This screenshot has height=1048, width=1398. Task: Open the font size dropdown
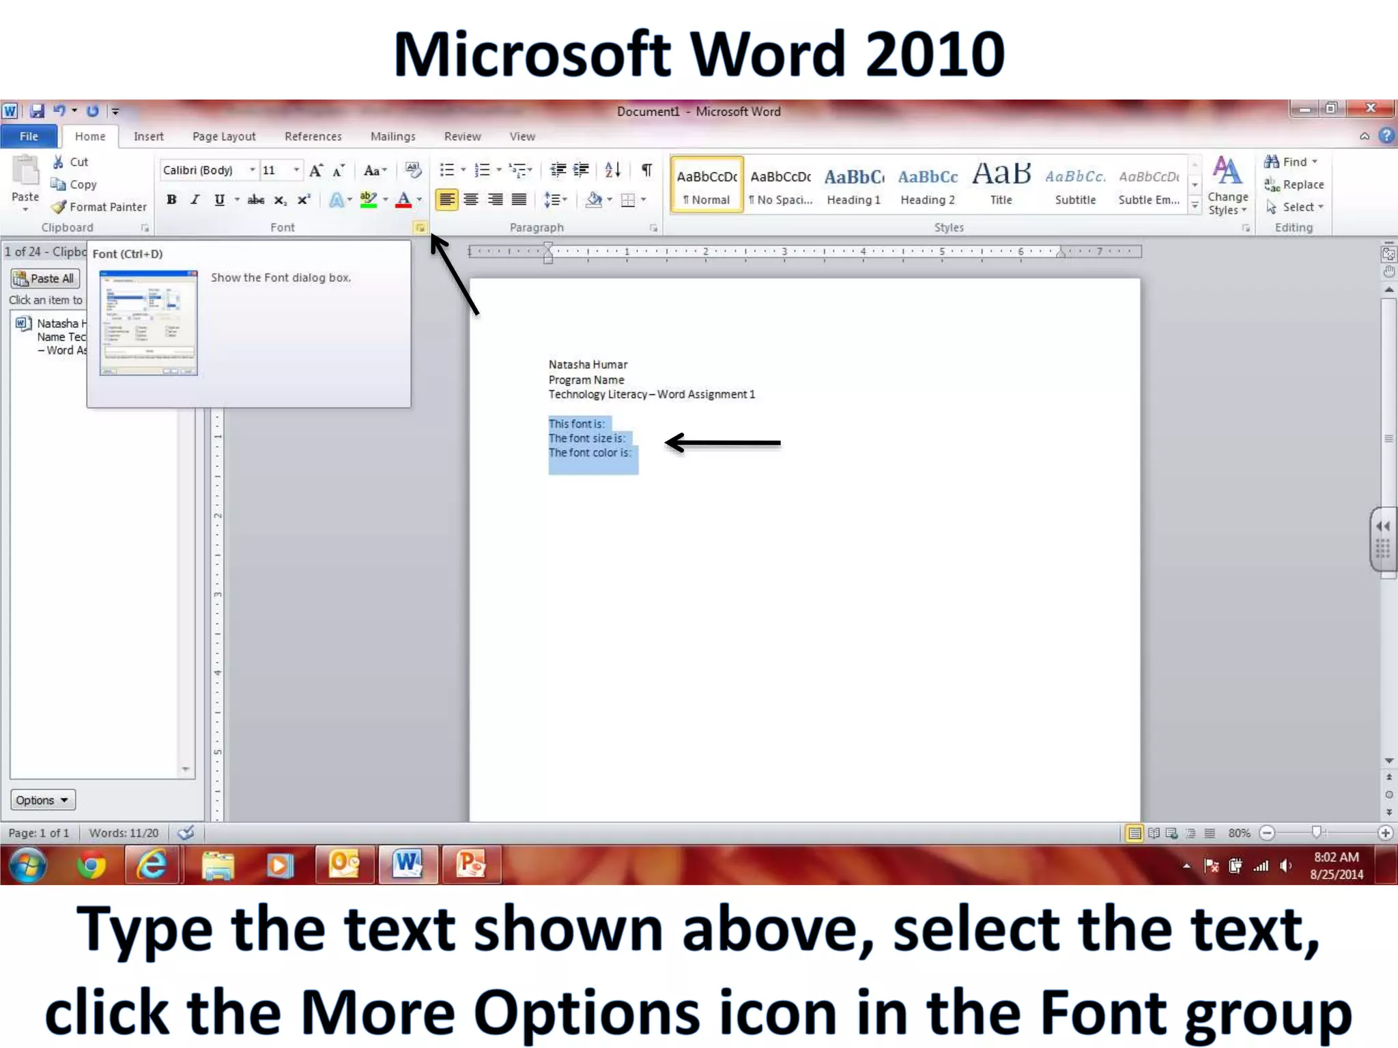[296, 170]
